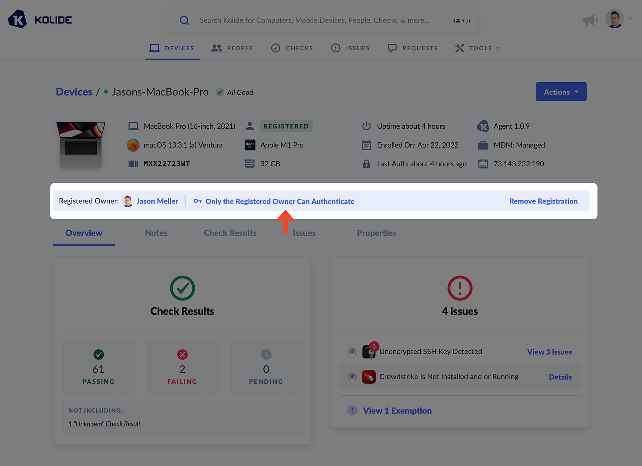
Task: Click the search magnifying glass icon
Action: (x=184, y=20)
